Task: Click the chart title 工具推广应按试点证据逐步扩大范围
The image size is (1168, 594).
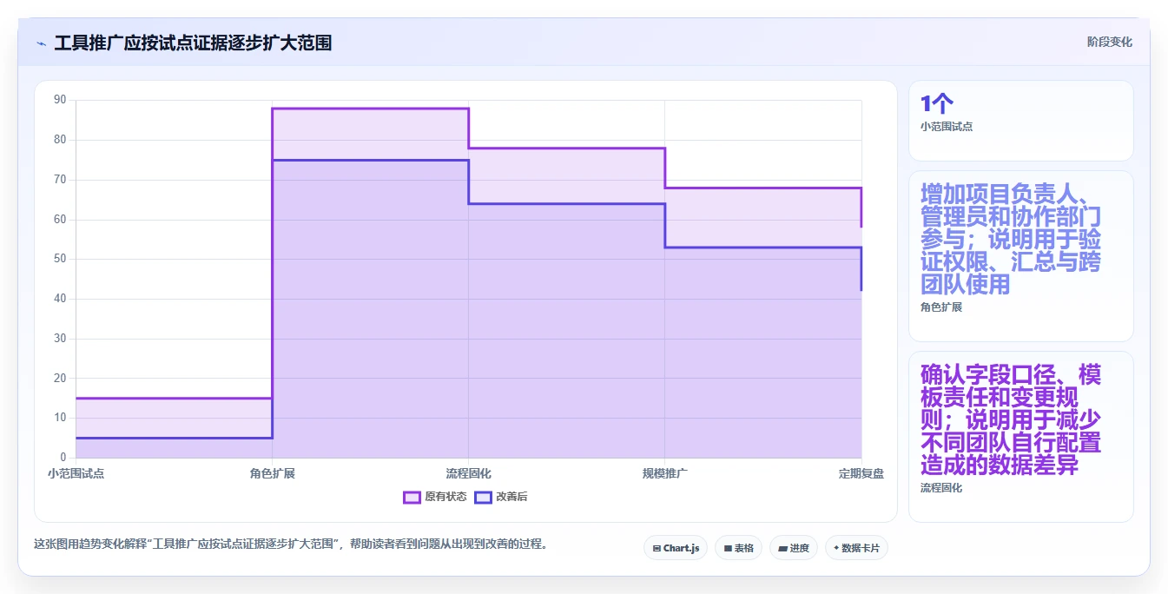Action: (193, 43)
